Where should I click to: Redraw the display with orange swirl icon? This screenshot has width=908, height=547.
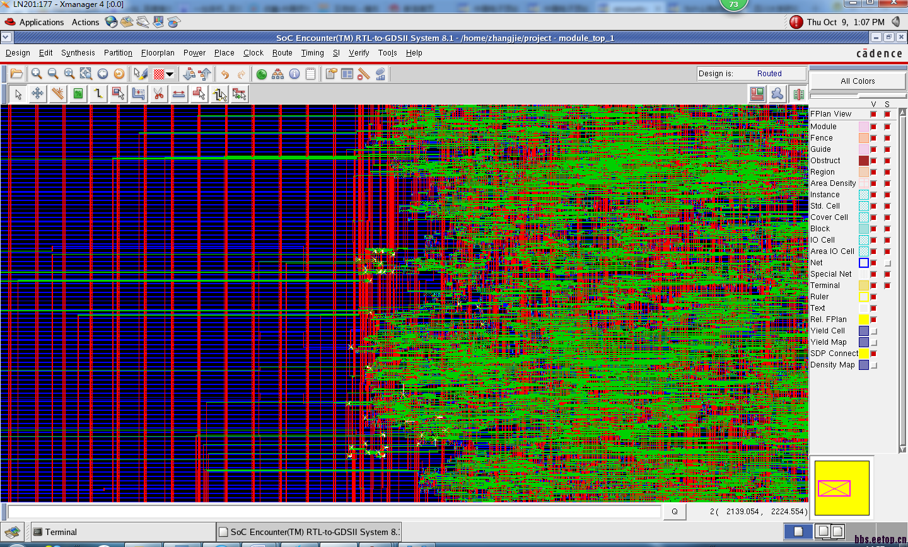tap(119, 74)
